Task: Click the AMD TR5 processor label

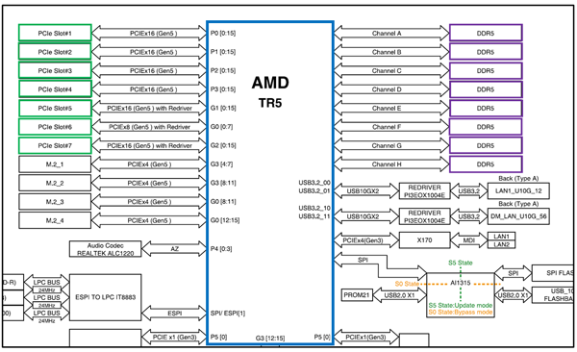Action: click(x=270, y=92)
